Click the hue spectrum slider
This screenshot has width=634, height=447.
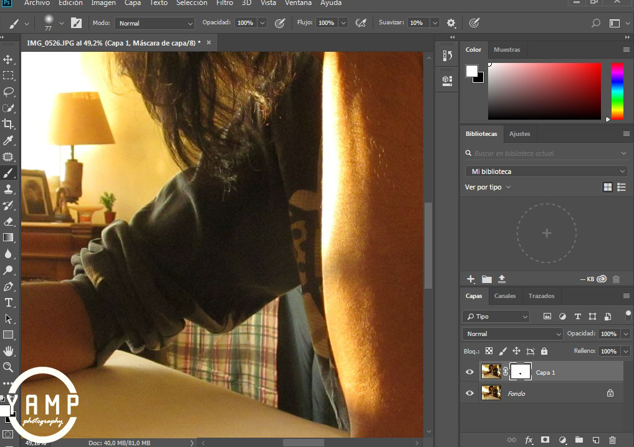point(617,91)
